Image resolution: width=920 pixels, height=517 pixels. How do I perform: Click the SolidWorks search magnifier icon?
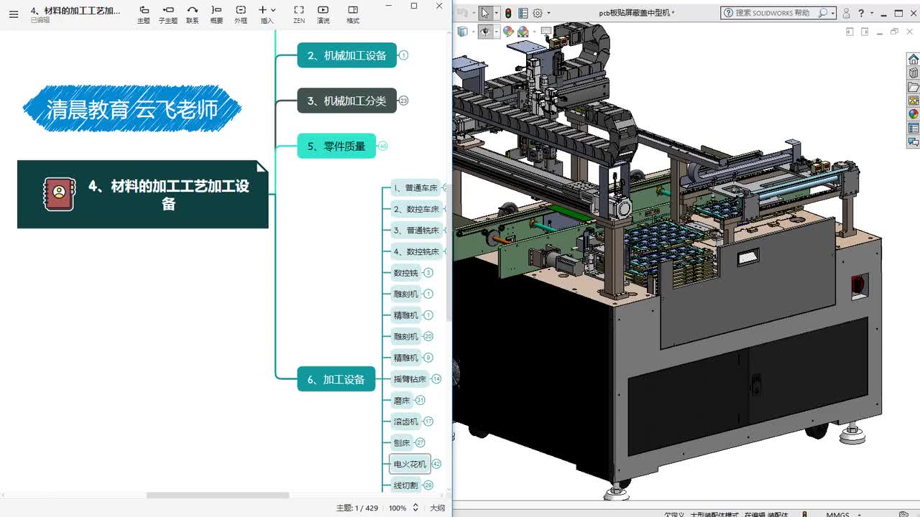point(823,13)
